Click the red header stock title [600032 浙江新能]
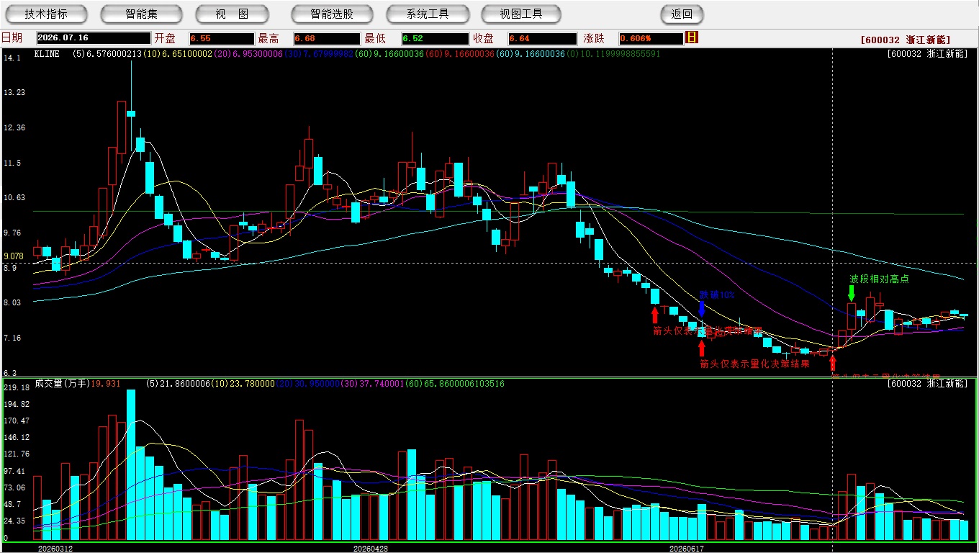Viewport: 979px width, 553px height. click(904, 40)
